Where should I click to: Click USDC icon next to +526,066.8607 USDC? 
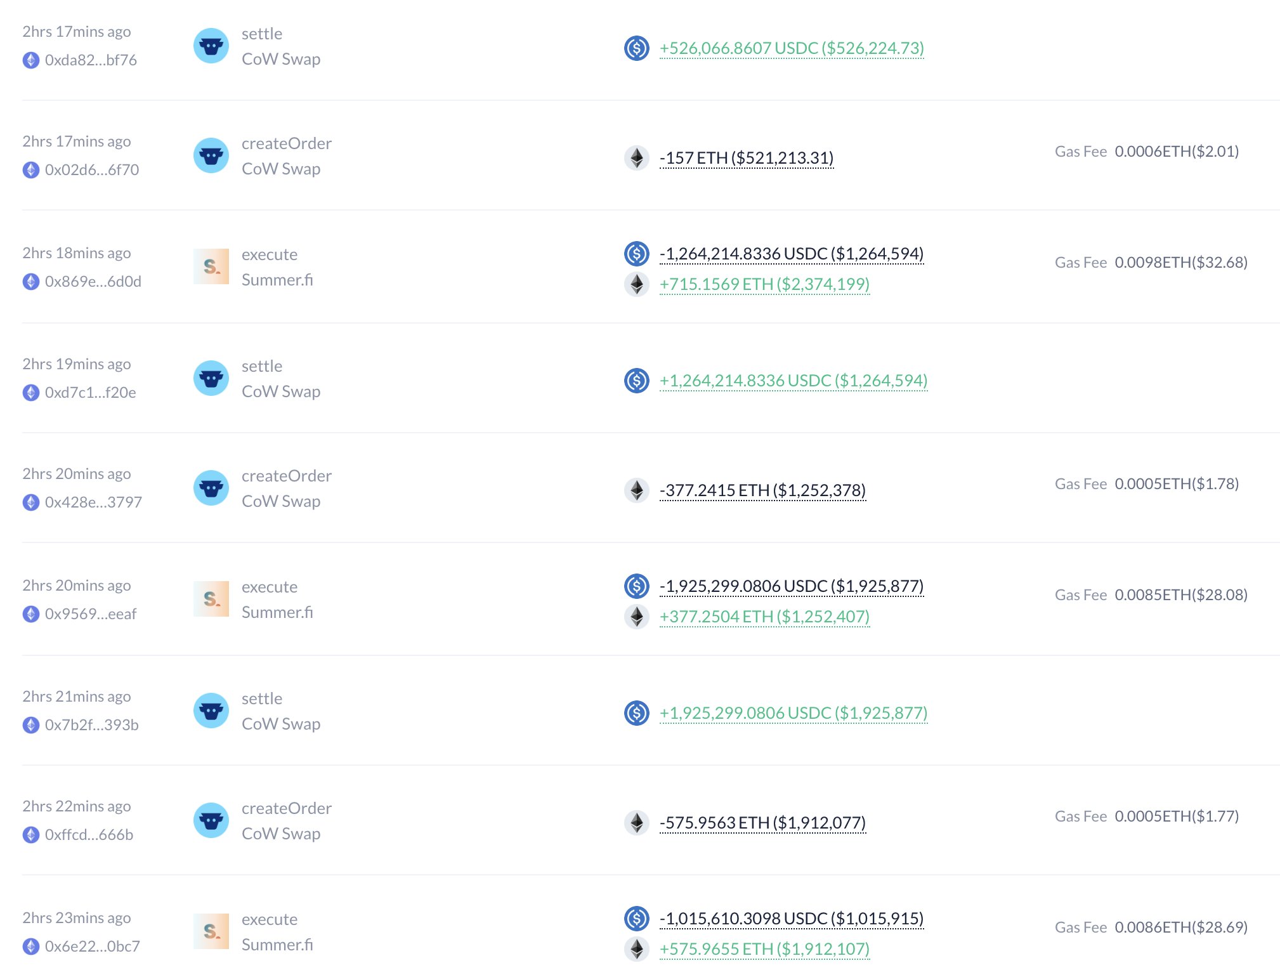click(x=636, y=48)
